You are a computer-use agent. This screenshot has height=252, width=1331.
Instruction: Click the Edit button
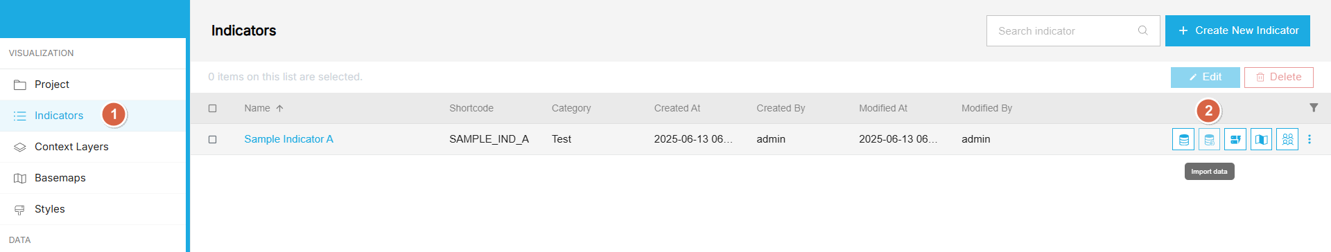pos(1206,78)
